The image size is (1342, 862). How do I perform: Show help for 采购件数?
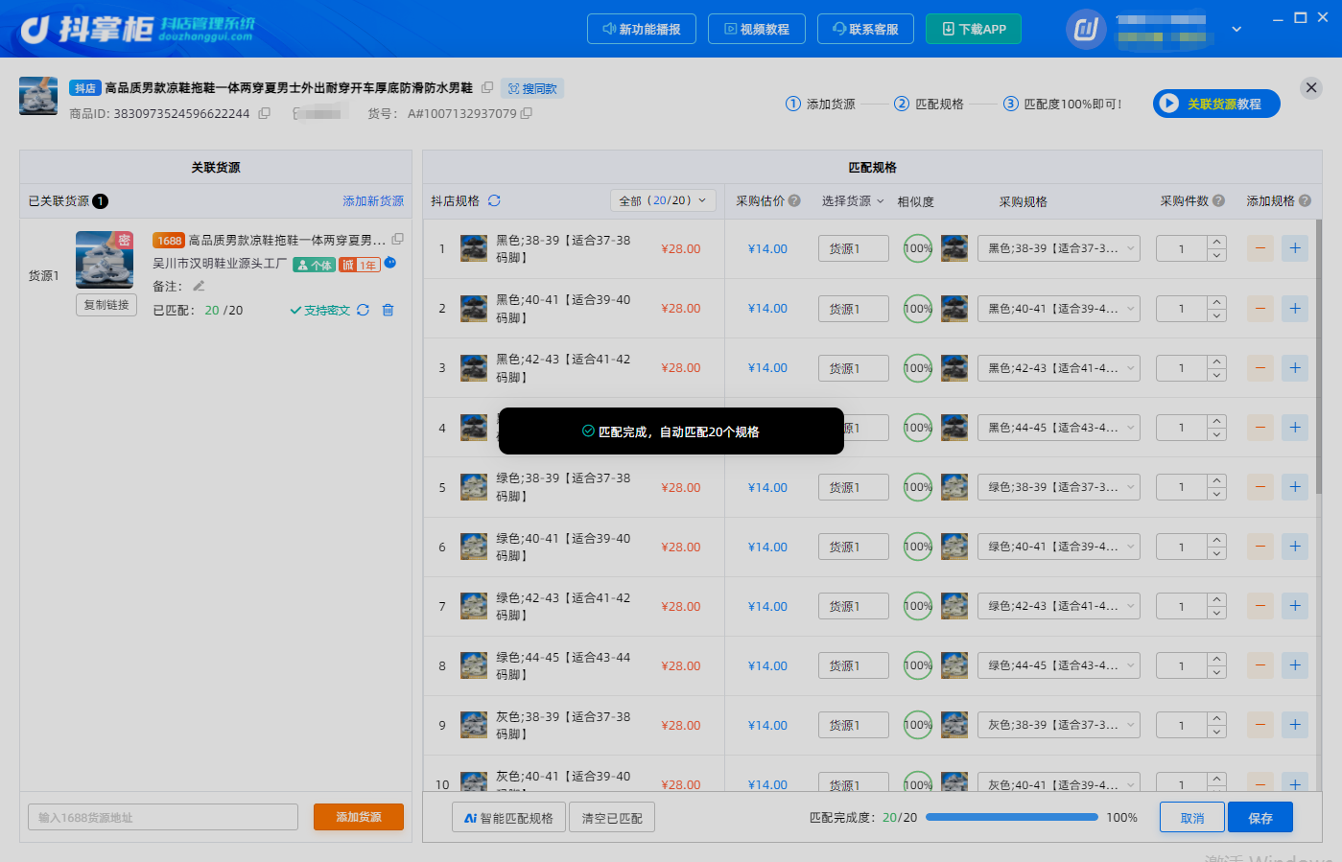click(x=1218, y=200)
